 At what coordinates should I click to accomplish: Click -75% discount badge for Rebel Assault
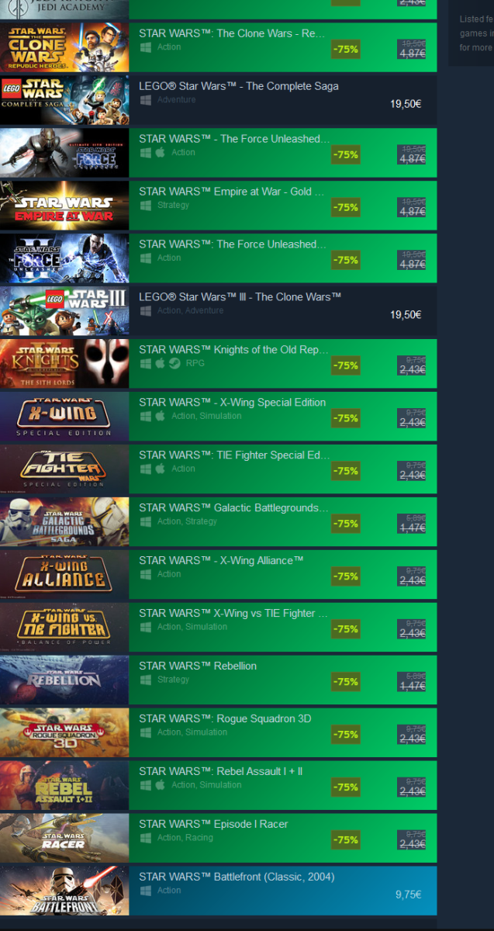(x=345, y=787)
